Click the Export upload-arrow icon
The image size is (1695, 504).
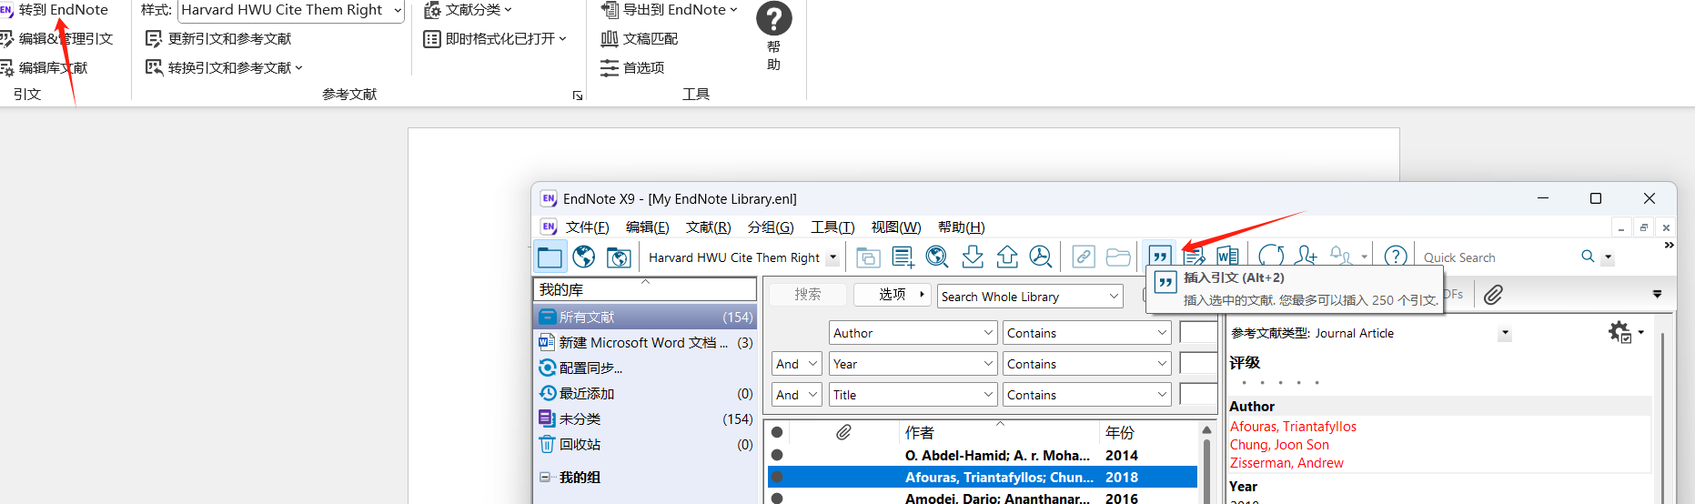pos(1007,257)
